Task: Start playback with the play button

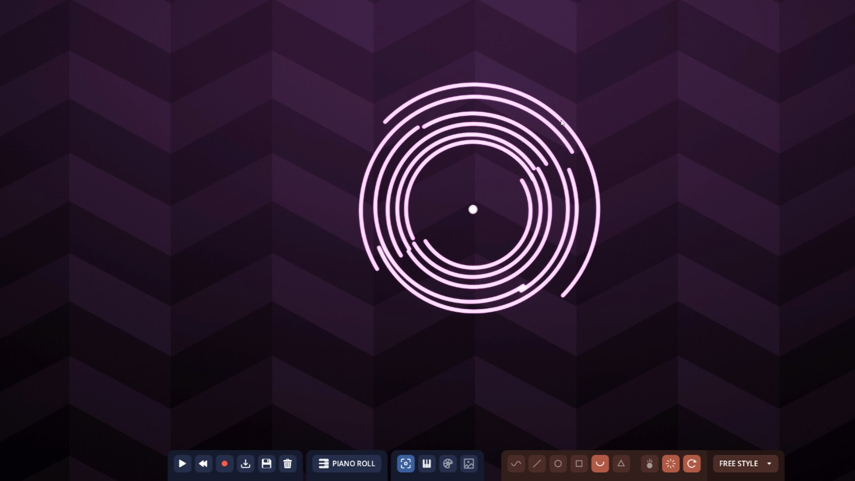Action: tap(182, 464)
